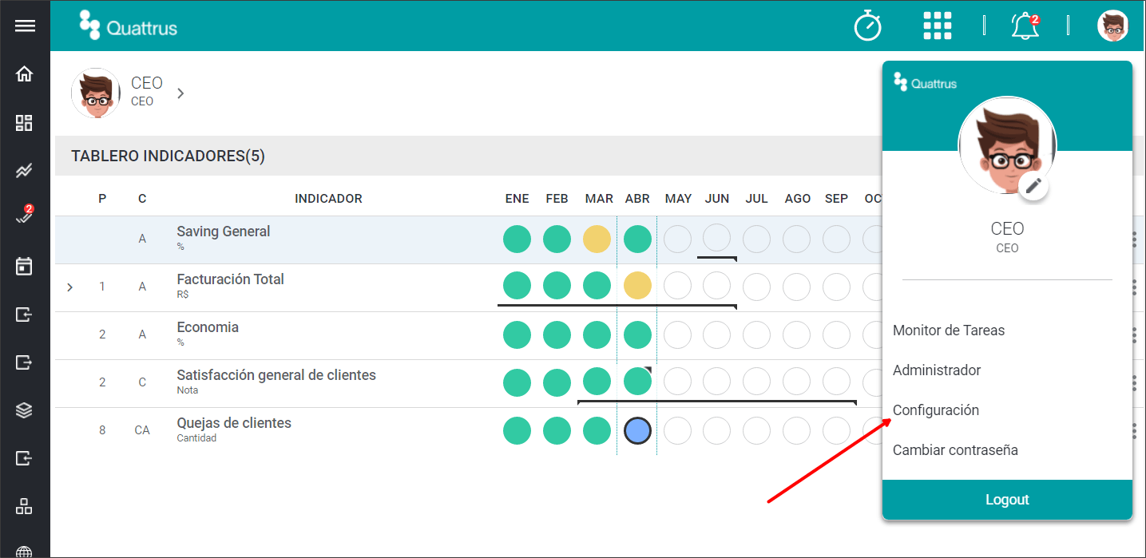Click the yellow MAR circle for Saving General
The height and width of the screenshot is (558, 1146).
coord(597,239)
